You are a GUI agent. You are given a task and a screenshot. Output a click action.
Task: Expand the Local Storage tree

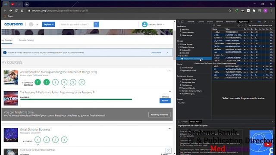point(178,44)
